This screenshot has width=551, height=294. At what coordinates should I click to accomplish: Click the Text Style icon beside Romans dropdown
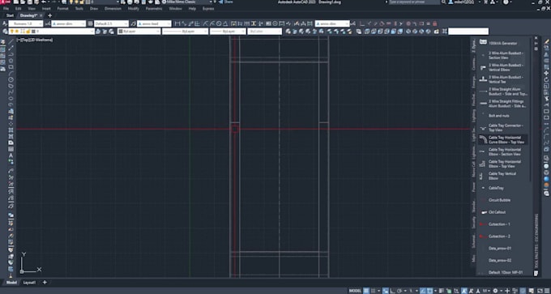point(5,23)
